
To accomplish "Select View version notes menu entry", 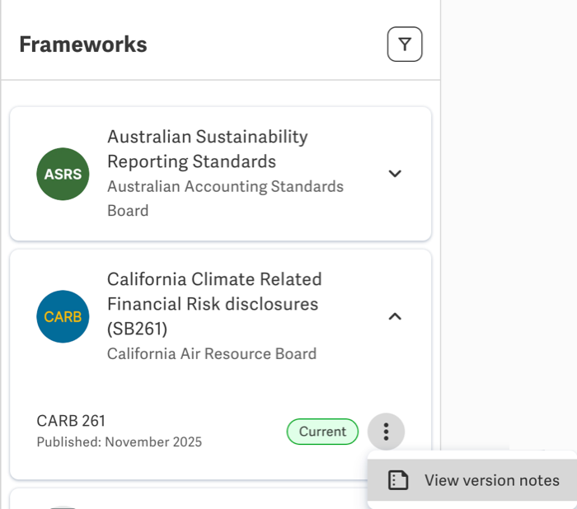I will click(x=472, y=480).
